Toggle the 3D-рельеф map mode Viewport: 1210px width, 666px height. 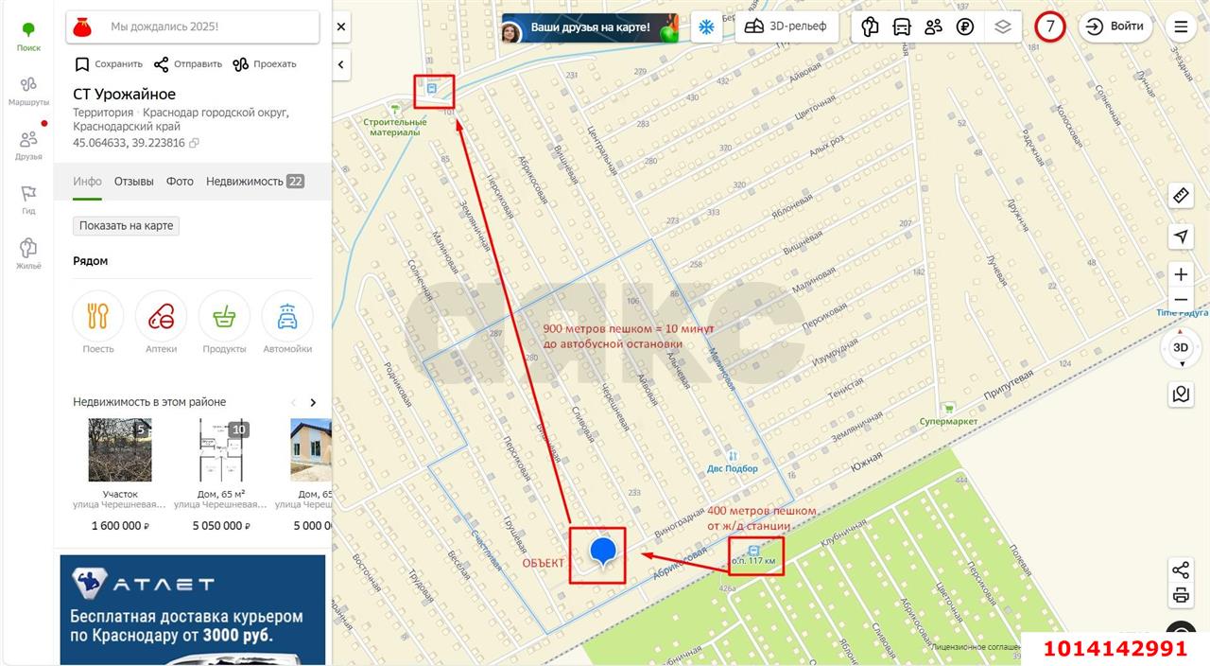786,26
